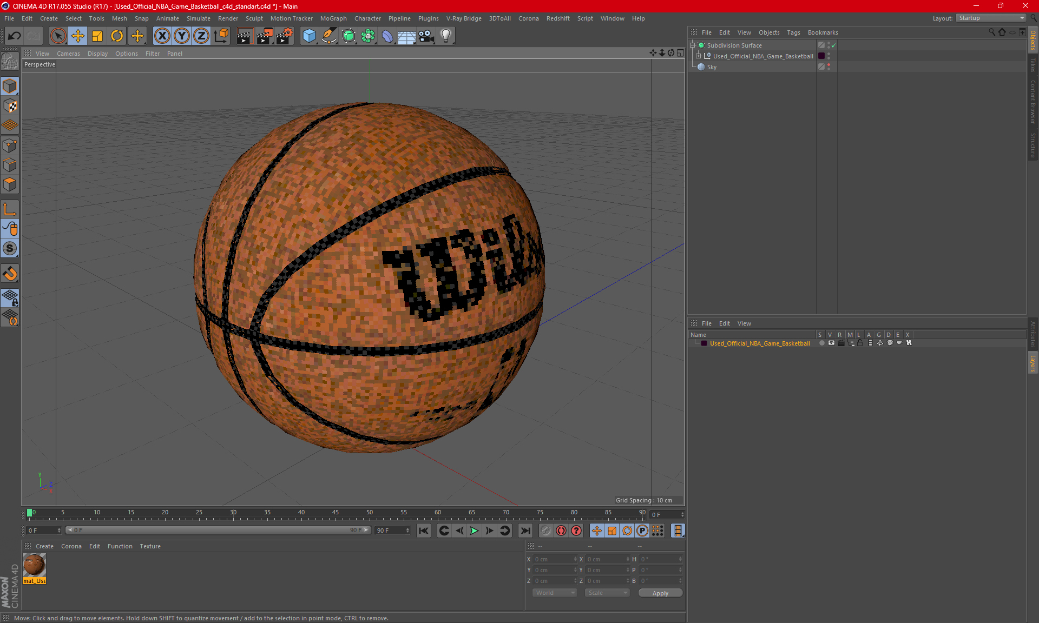Viewport: 1039px width, 623px height.
Task: Open the MoGraph menu
Action: click(x=333, y=18)
